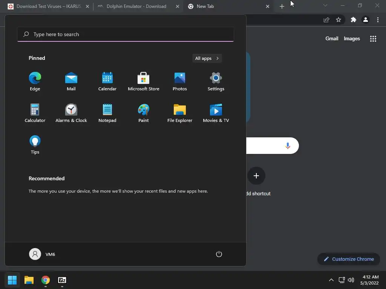
Task: Open the Tips app
Action: 35,145
